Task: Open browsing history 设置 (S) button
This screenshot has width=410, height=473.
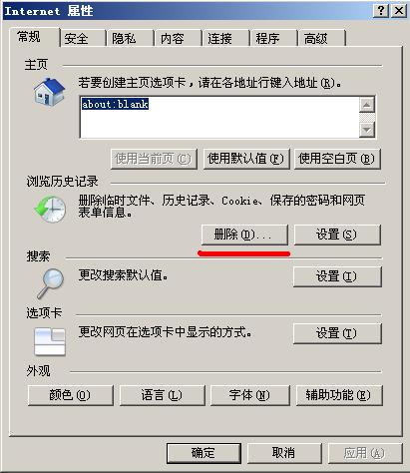Action: pyautogui.click(x=337, y=235)
